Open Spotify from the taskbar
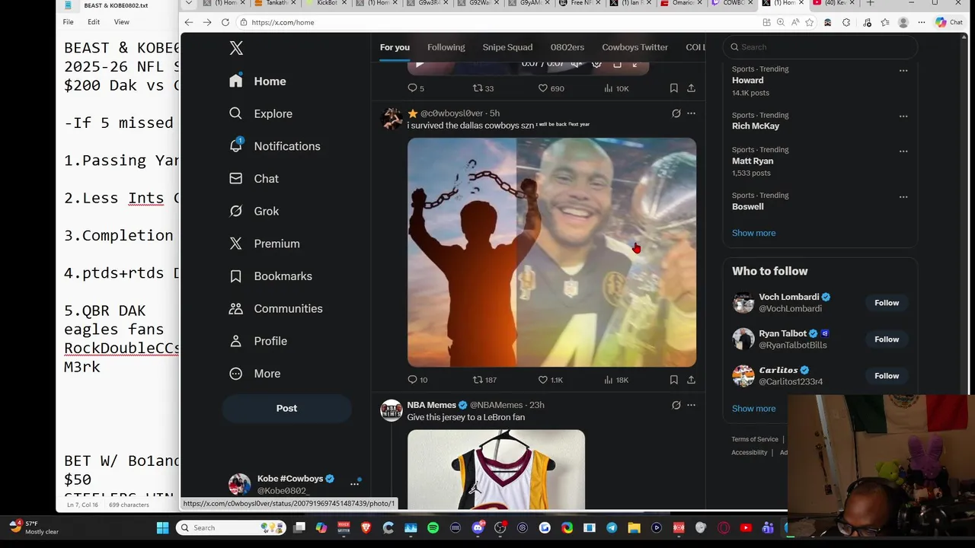Viewport: 975px width, 548px height. (x=433, y=527)
